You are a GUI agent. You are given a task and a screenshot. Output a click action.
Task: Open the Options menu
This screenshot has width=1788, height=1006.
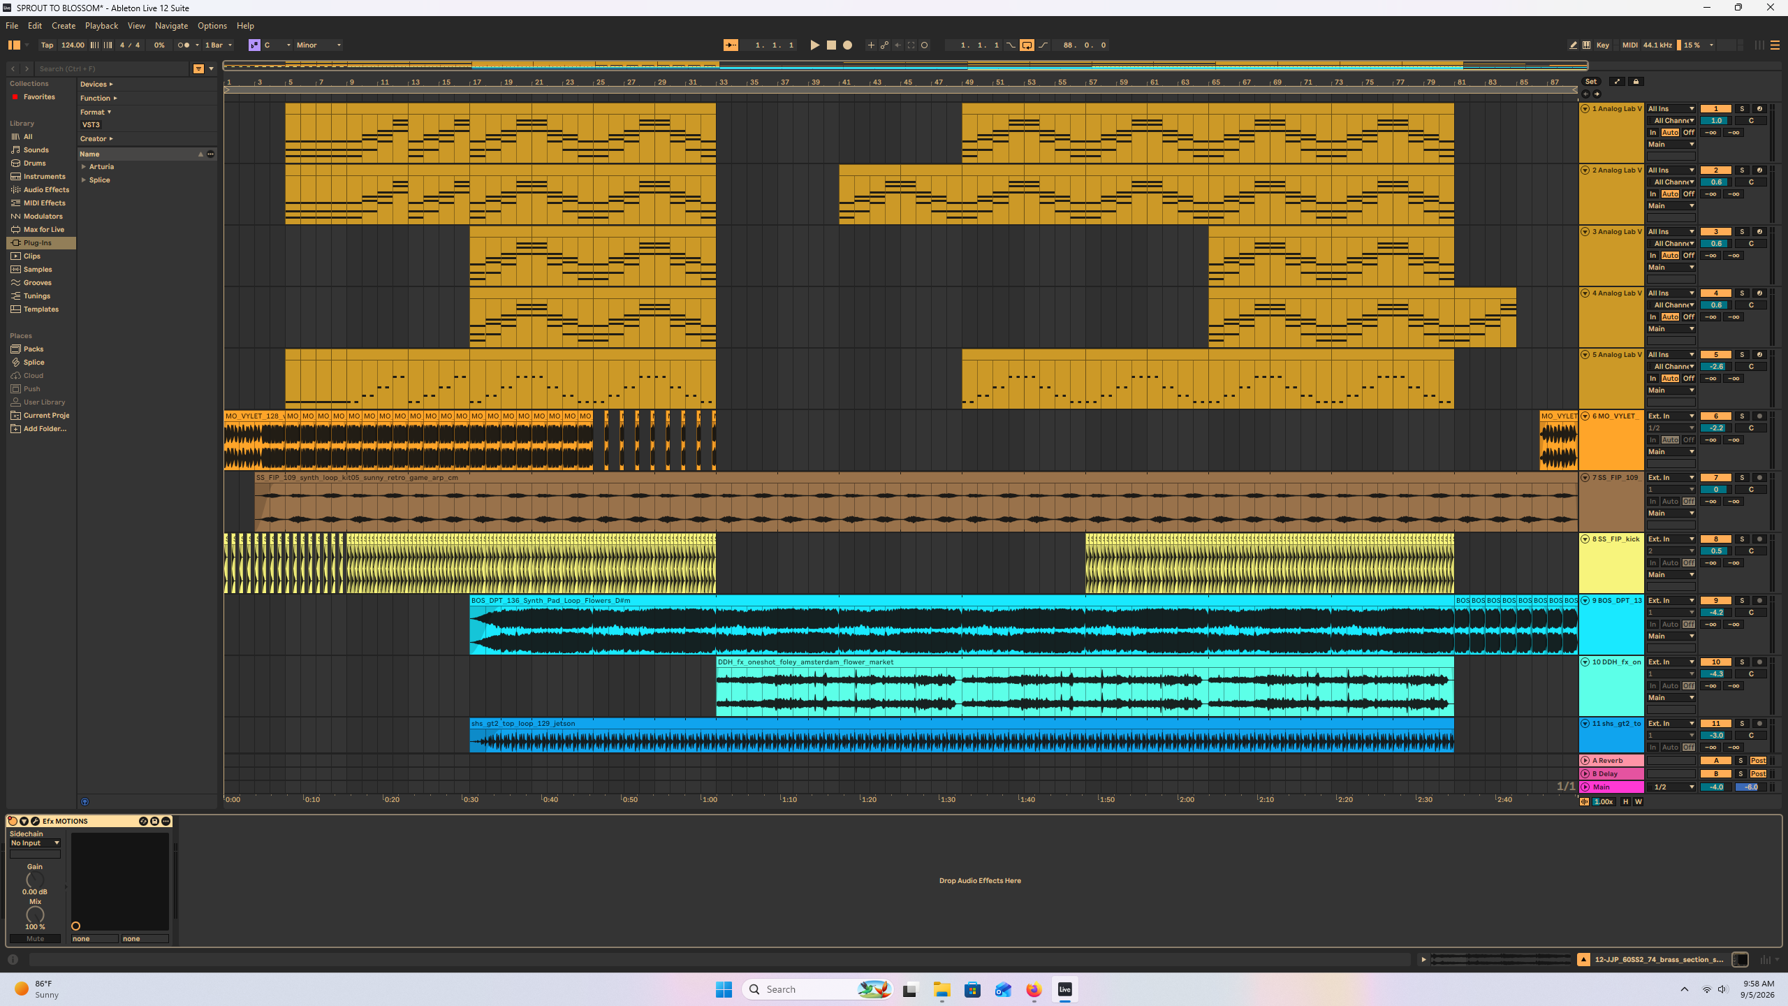pyautogui.click(x=212, y=25)
